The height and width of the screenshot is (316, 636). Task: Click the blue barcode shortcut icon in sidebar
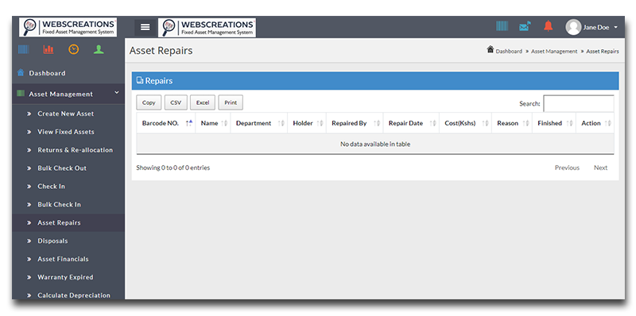23,49
